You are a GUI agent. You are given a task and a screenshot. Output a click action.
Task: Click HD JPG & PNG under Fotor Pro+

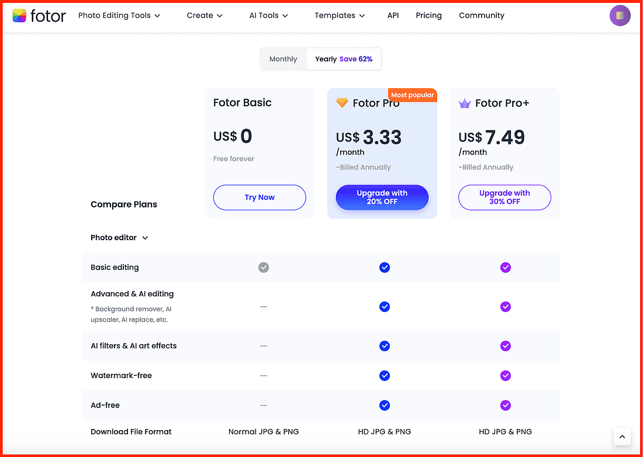click(505, 432)
